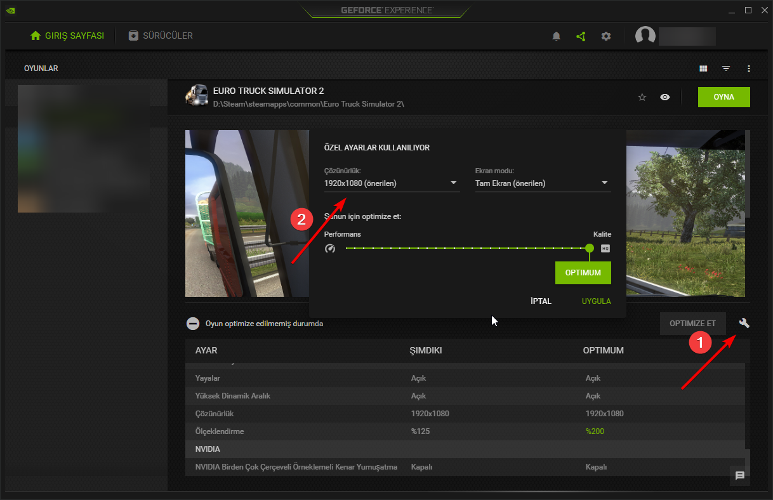The height and width of the screenshot is (500, 773).
Task: Click the left game screenshot thumbnail
Action: [248, 214]
